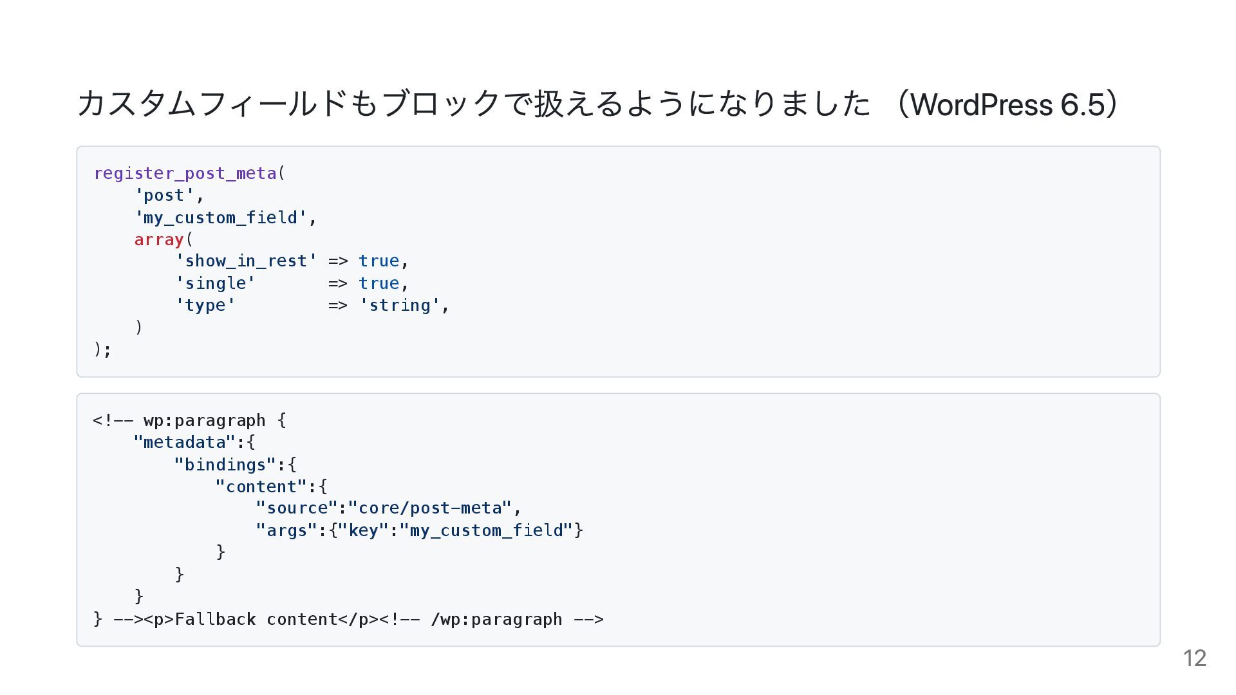Click the 'string' value in the array
Image resolution: width=1236 pixels, height=695 pixels.
400,305
